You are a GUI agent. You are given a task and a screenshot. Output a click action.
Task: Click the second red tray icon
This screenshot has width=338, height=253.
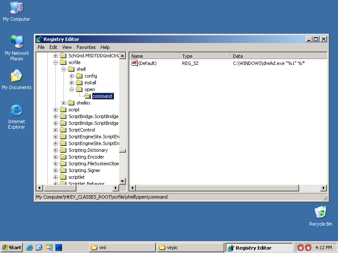pyautogui.click(x=308, y=248)
